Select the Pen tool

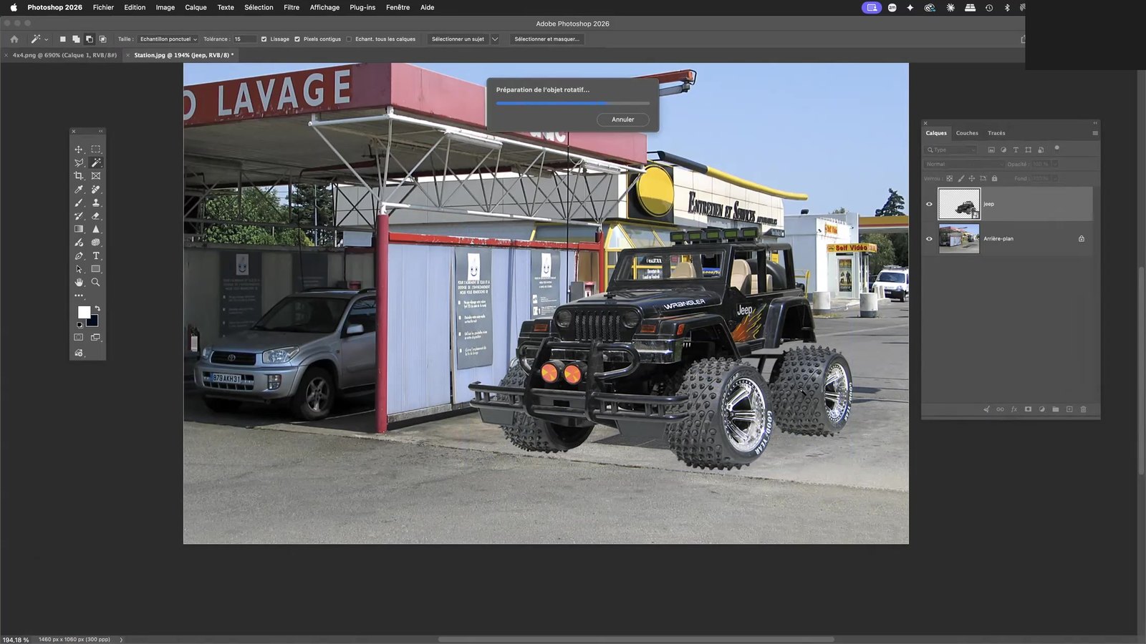click(79, 255)
